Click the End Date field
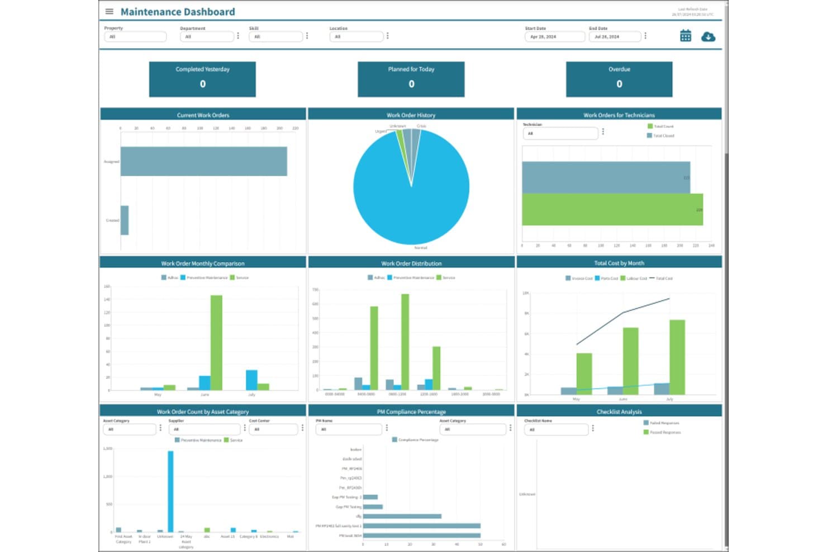Image resolution: width=827 pixels, height=552 pixels. click(615, 37)
